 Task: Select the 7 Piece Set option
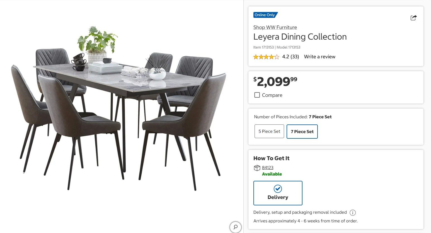302,131
